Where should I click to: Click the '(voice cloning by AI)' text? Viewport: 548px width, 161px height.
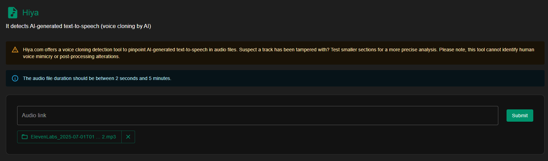click(126, 26)
